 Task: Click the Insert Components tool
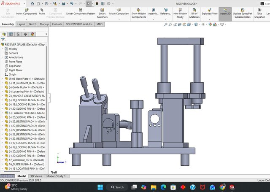click(27, 12)
